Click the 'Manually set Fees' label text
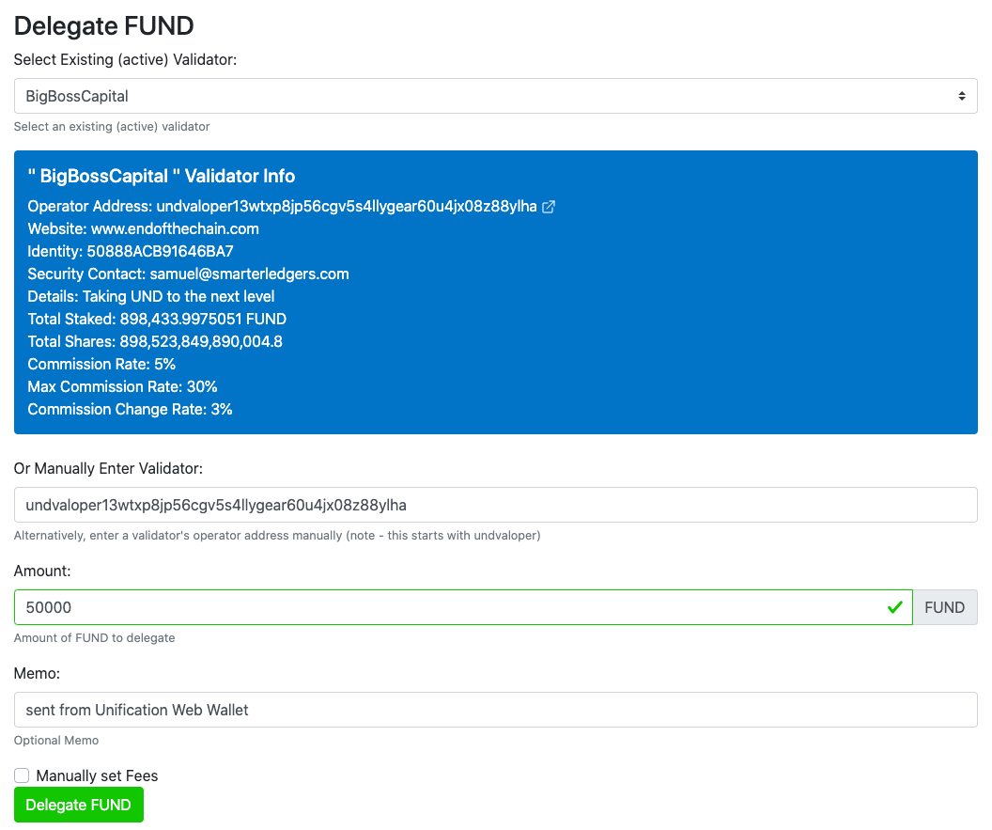Image resolution: width=992 pixels, height=830 pixels. (97, 775)
